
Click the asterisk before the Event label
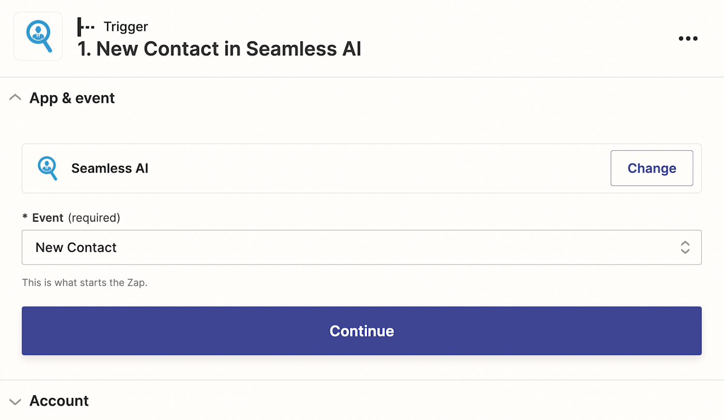pyautogui.click(x=25, y=217)
